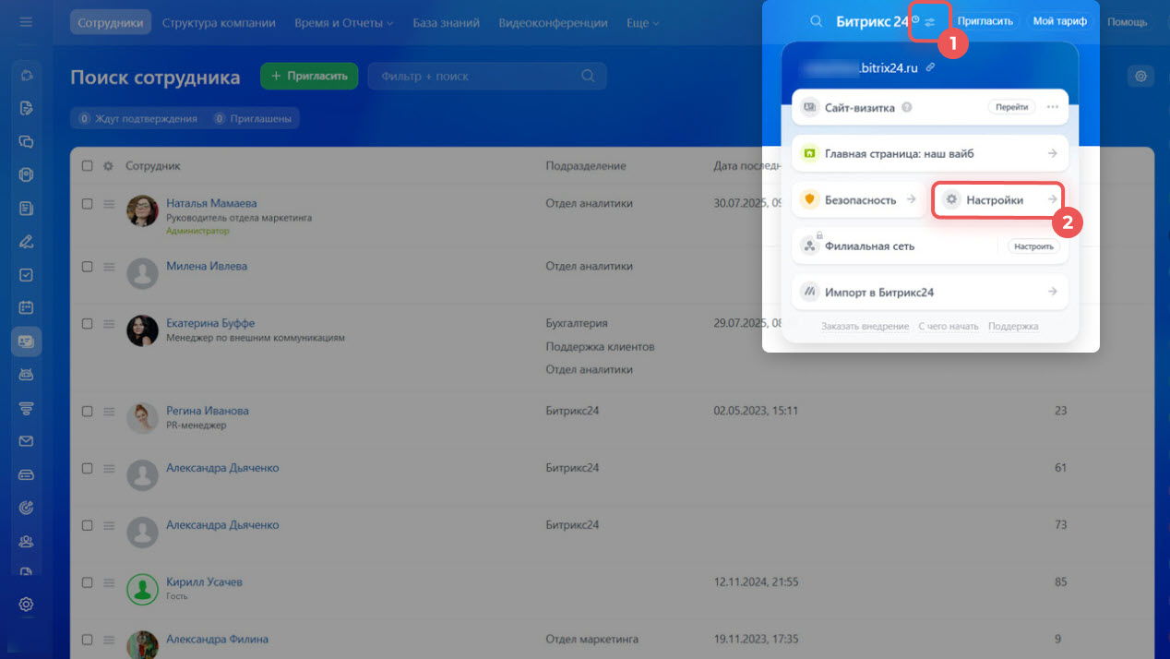The width and height of the screenshot is (1170, 659).
Task: Open row menu icon for Регина Иванова
Action: coord(108,411)
